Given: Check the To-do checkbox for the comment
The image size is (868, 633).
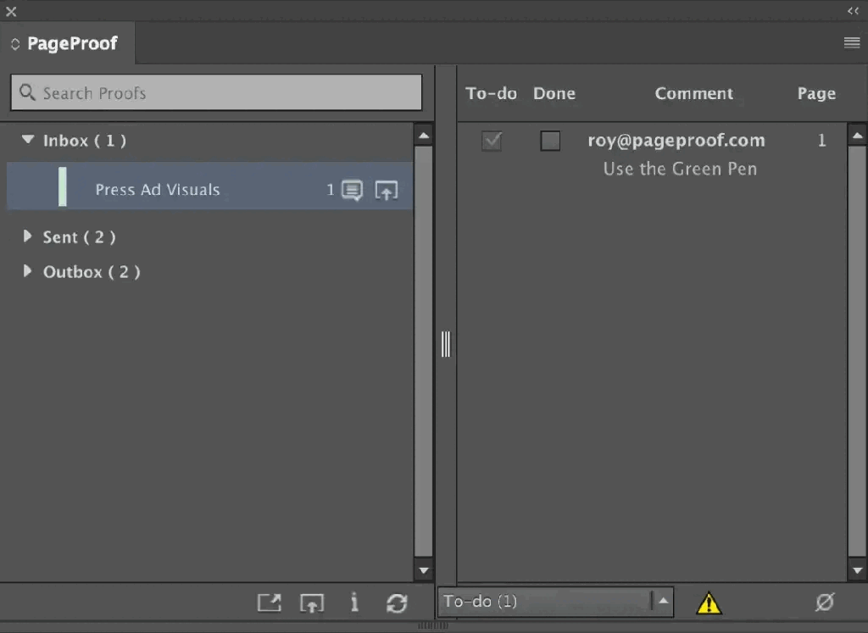Looking at the screenshot, I should pyautogui.click(x=492, y=142).
